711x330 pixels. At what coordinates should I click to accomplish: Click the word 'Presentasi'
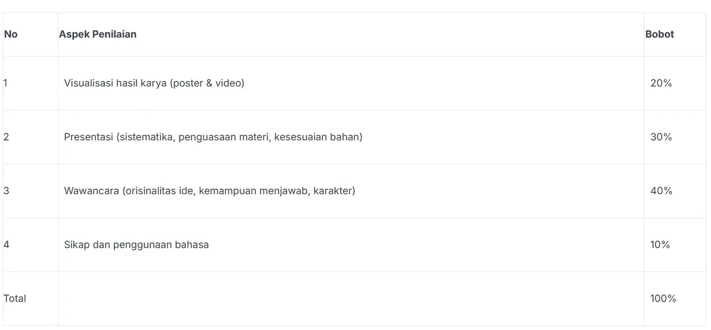(89, 137)
